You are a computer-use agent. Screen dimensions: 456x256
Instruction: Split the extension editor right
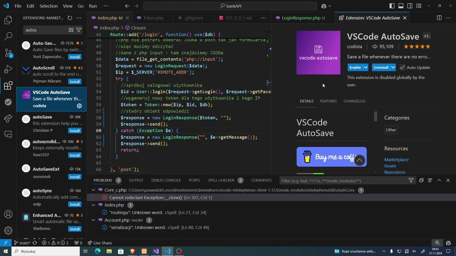pos(439,18)
